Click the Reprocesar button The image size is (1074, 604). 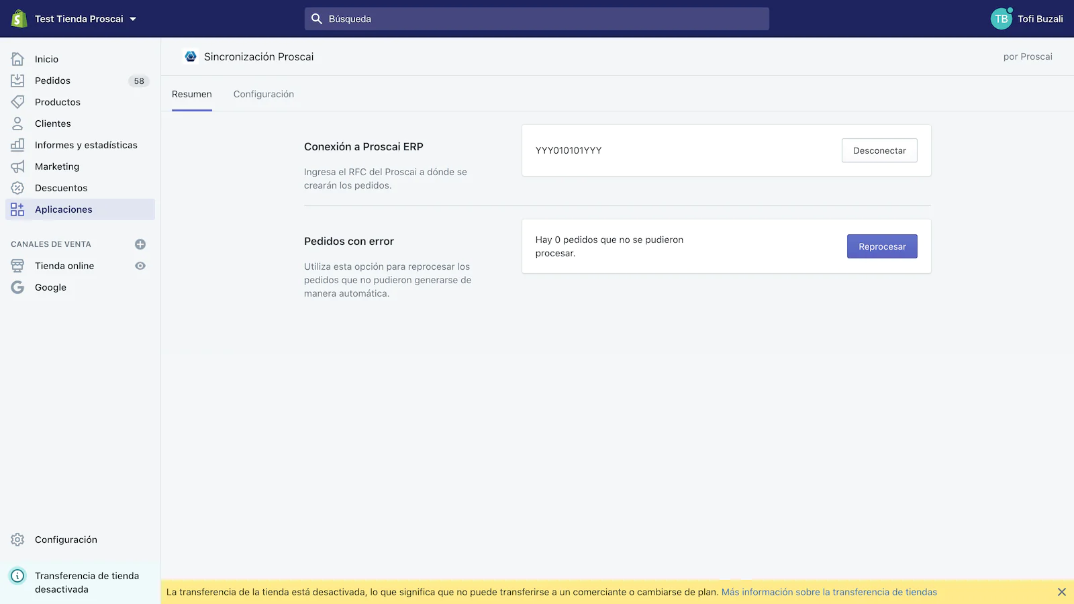click(881, 246)
